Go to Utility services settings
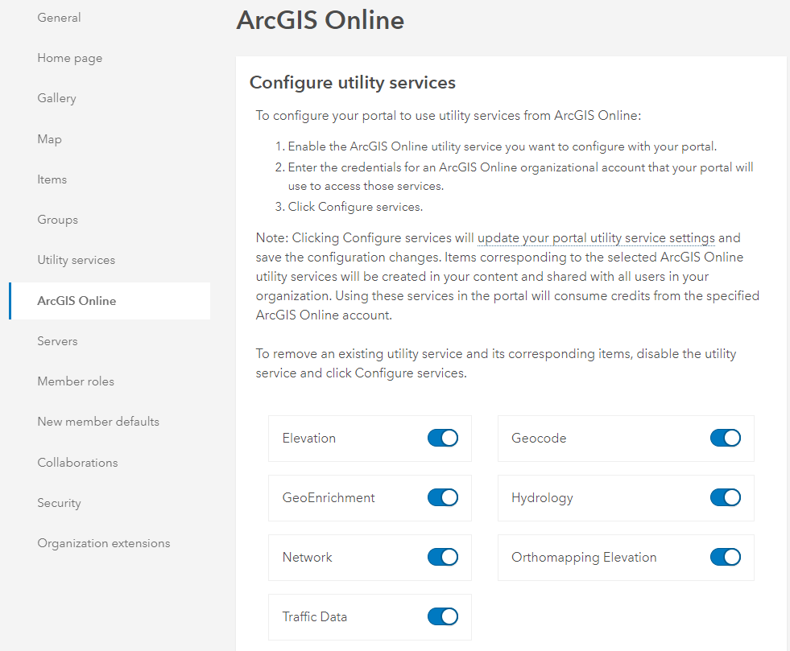 [x=77, y=259]
